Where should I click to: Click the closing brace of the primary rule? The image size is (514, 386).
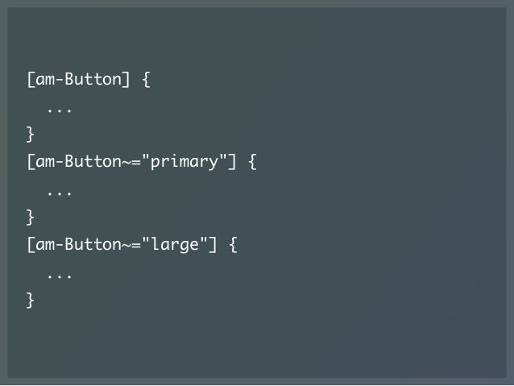pos(30,217)
